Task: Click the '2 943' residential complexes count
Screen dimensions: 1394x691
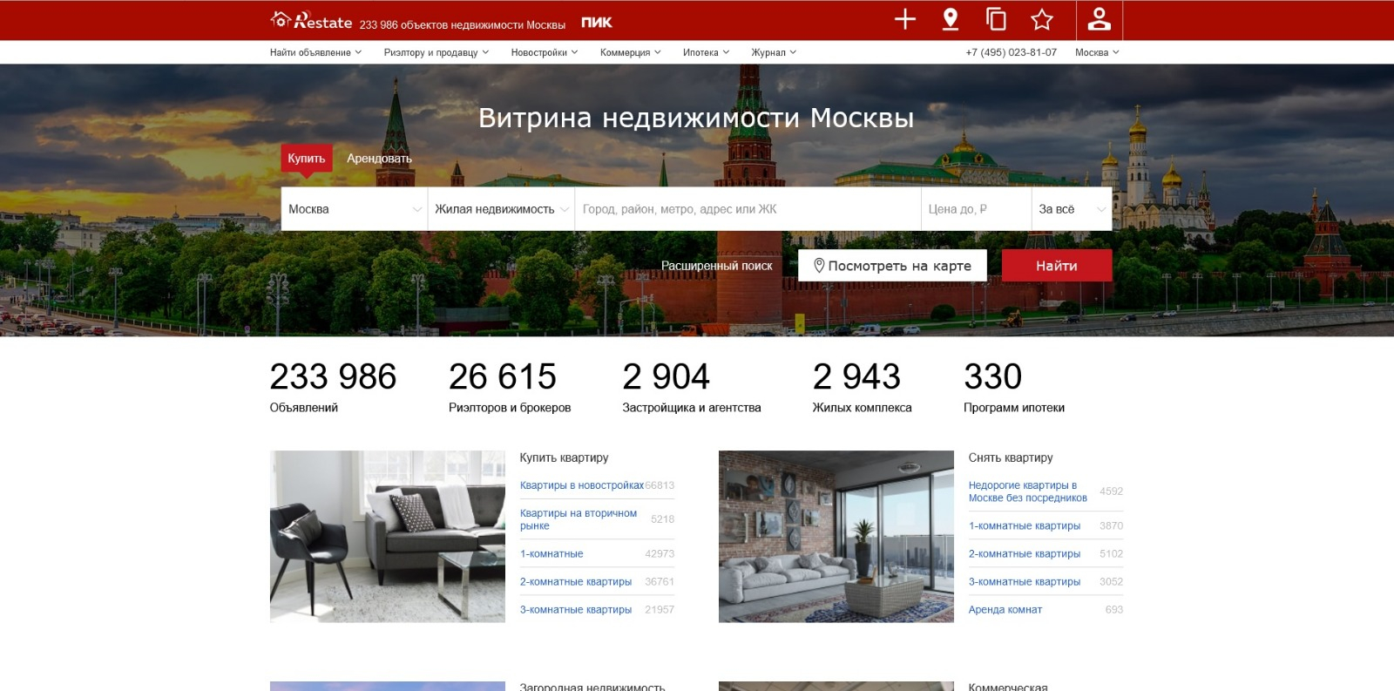Action: (x=856, y=376)
